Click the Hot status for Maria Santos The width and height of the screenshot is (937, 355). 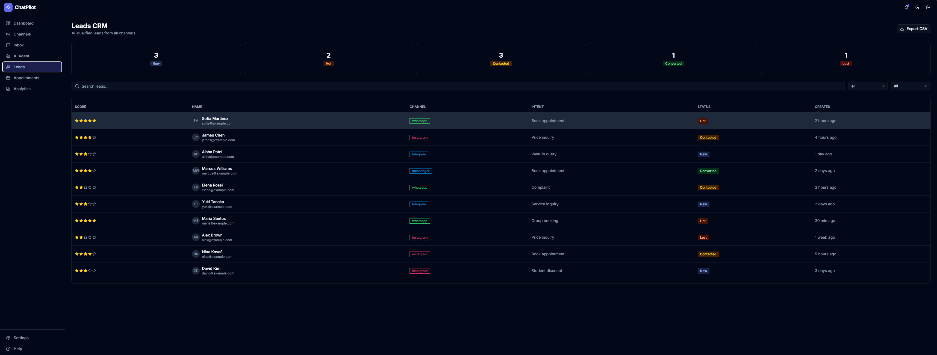(702, 221)
